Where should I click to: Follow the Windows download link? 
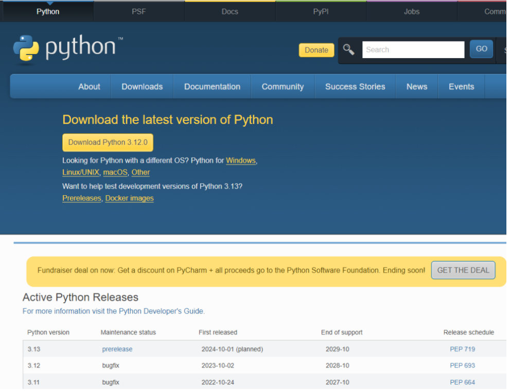click(241, 160)
